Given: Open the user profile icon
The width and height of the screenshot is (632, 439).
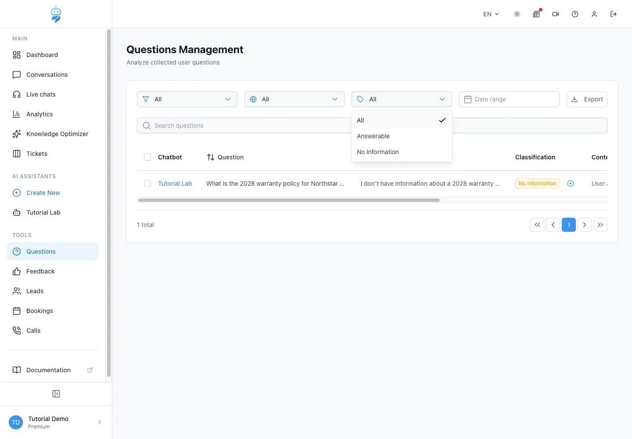Looking at the screenshot, I should point(594,14).
